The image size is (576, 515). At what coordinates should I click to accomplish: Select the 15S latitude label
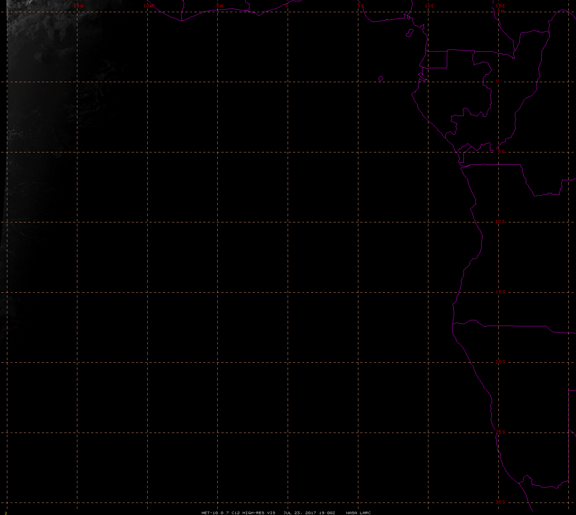[x=501, y=292]
